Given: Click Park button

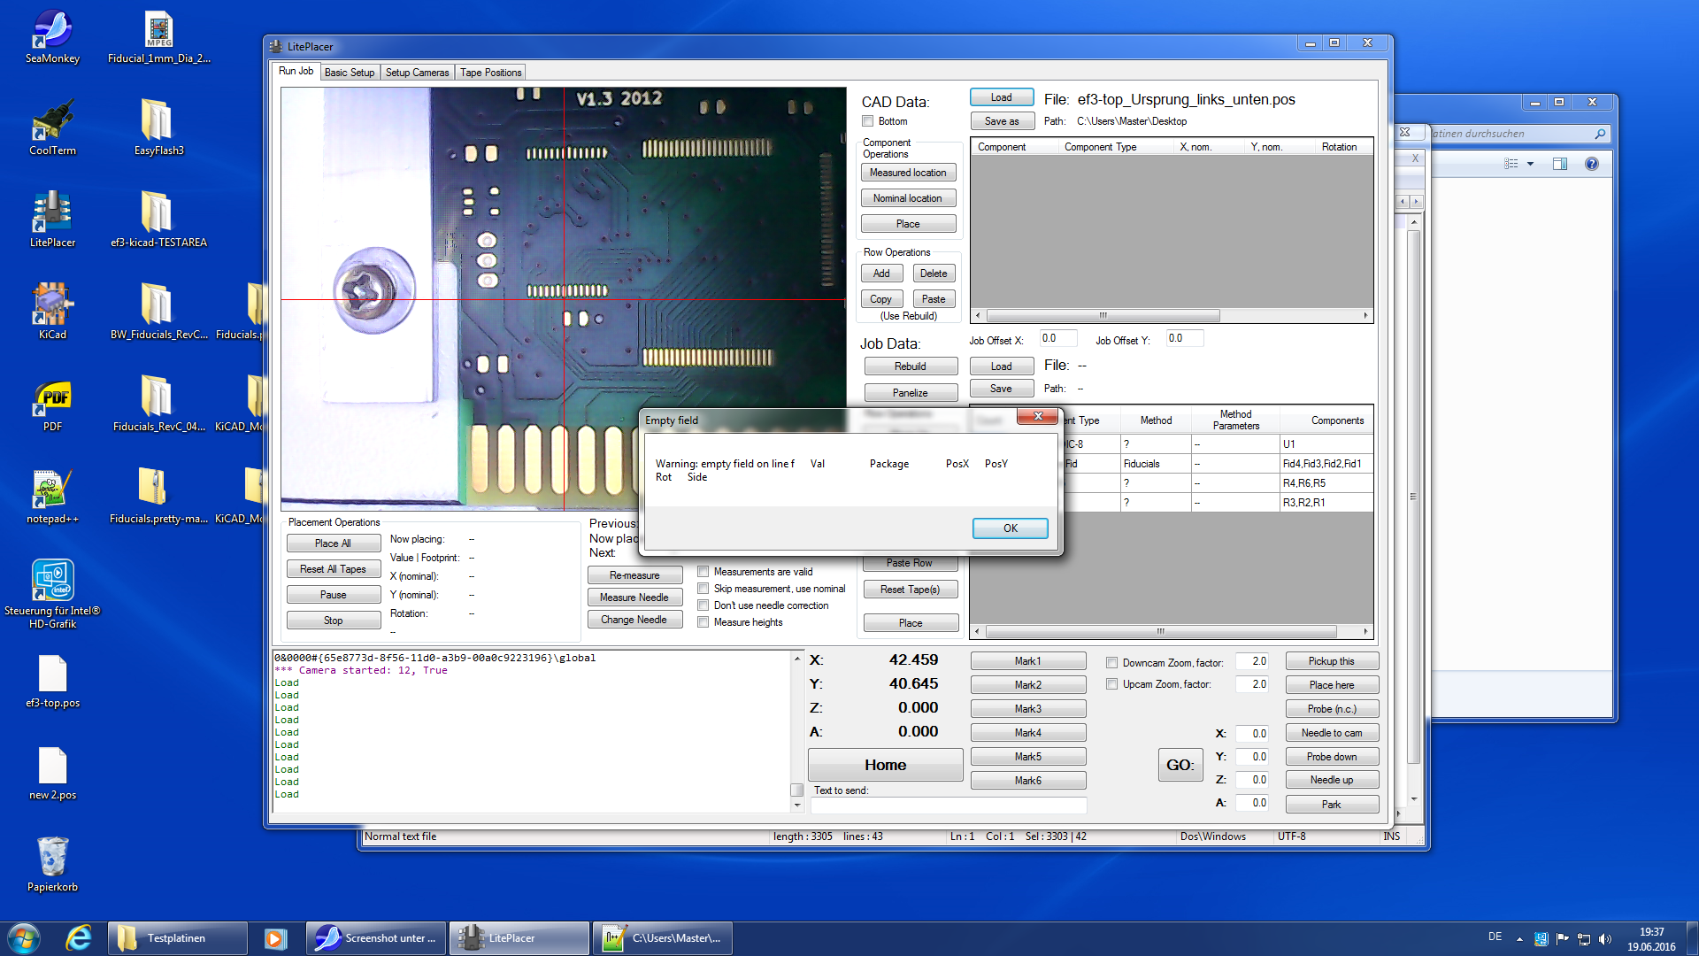Looking at the screenshot, I should (1332, 805).
